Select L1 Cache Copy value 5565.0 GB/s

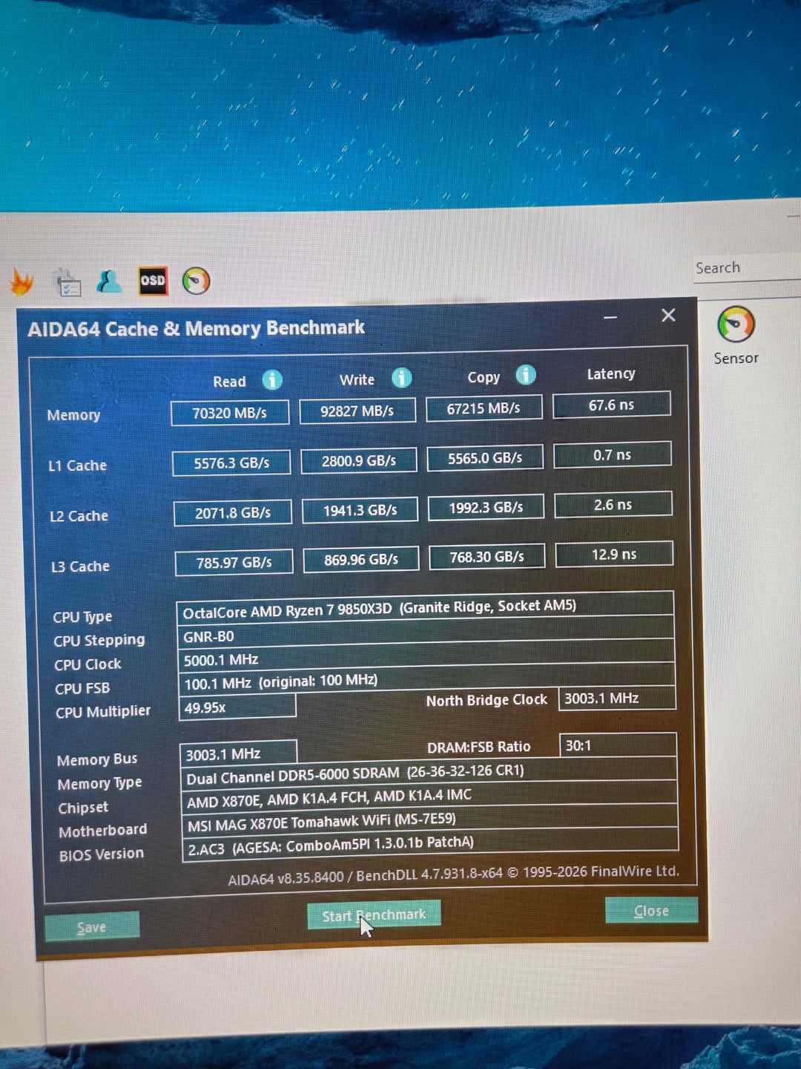click(485, 458)
